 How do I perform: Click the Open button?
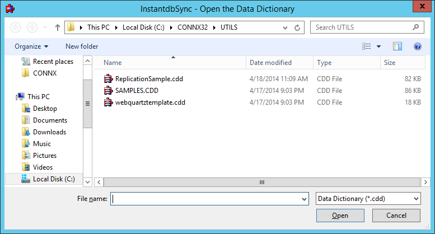[340, 216]
